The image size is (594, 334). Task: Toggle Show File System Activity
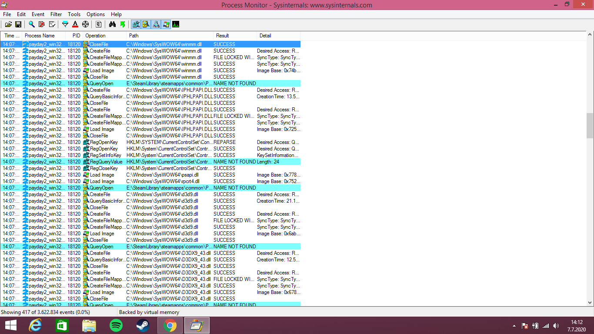[146, 24]
